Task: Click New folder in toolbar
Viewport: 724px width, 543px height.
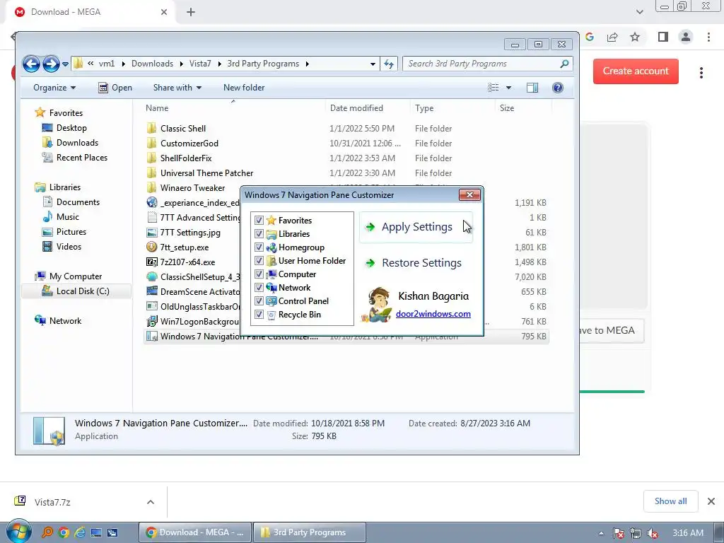Action: (244, 88)
